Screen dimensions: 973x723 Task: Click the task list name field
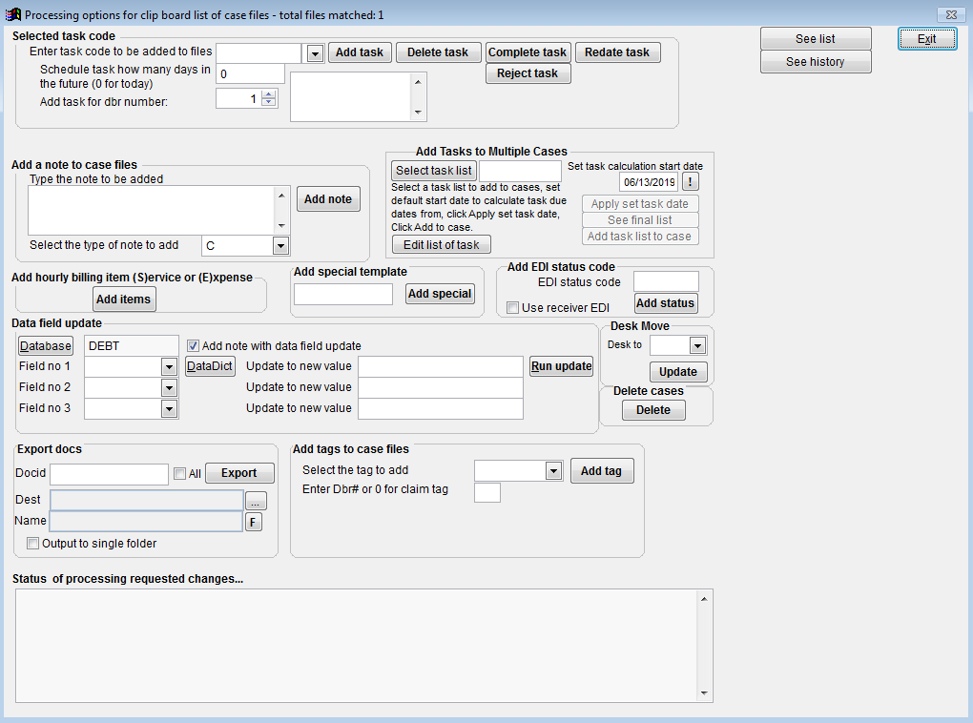pyautogui.click(x=520, y=171)
